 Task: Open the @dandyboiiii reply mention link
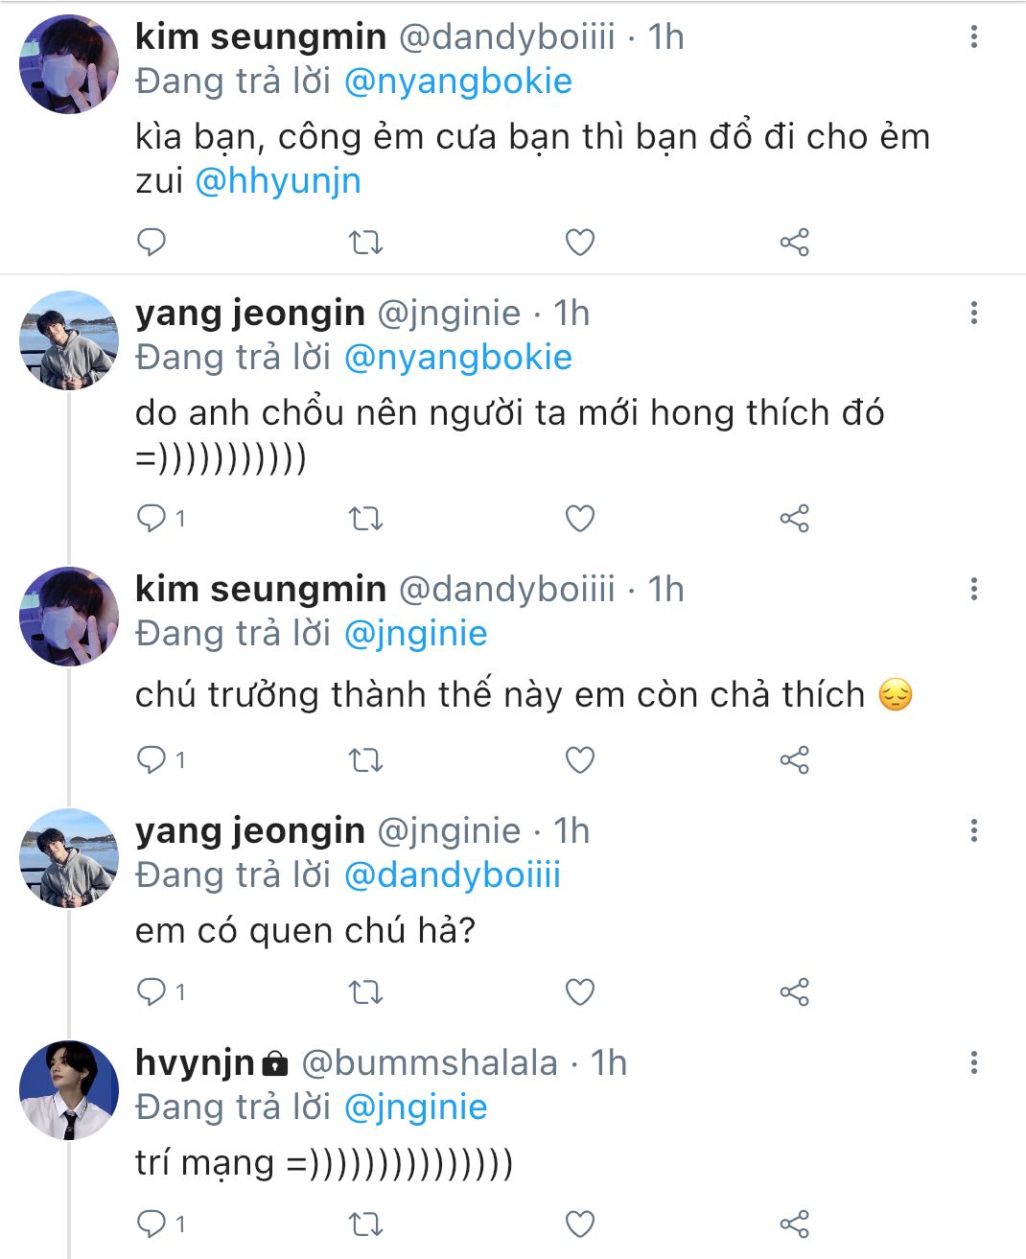pyautogui.click(x=452, y=875)
